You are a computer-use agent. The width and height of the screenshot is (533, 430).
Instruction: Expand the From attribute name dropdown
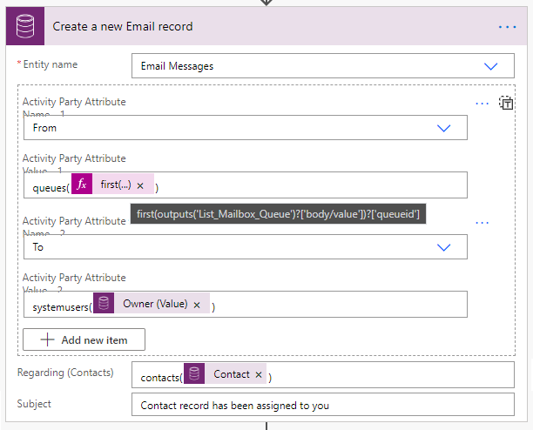tap(443, 128)
